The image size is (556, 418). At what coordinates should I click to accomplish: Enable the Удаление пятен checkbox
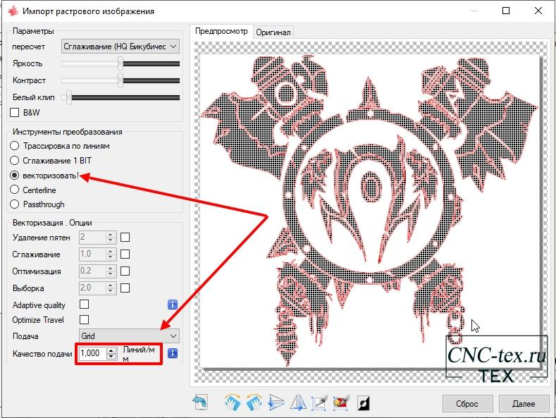coord(125,238)
